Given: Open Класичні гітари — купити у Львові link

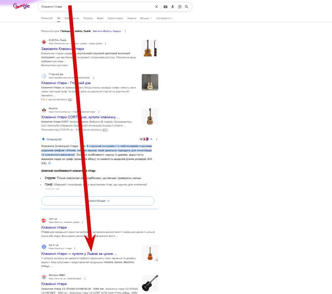Looking at the screenshot, I should pyautogui.click(x=79, y=254).
